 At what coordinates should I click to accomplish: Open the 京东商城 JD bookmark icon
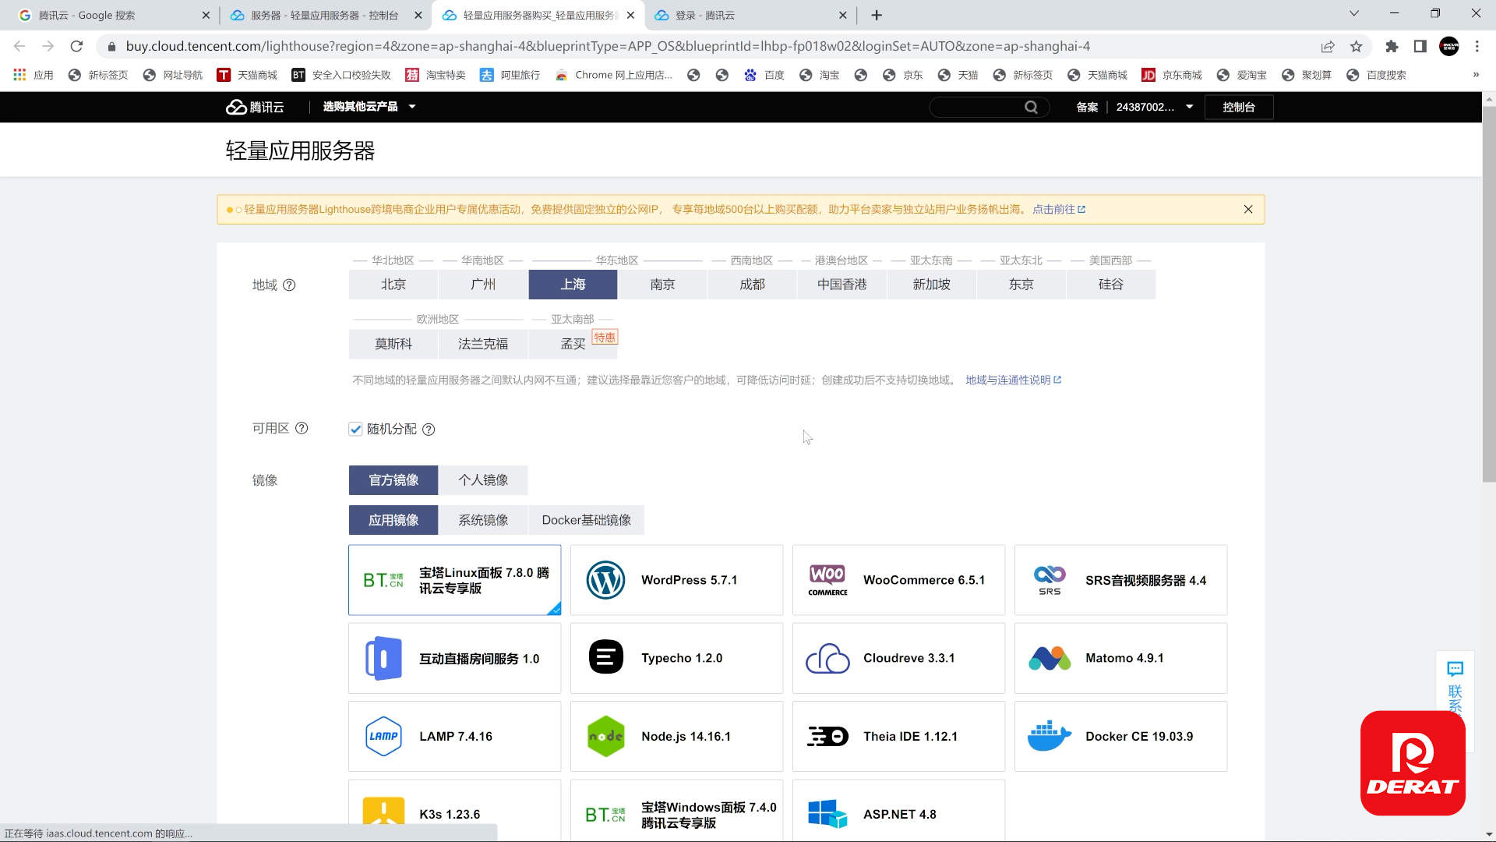(1149, 74)
